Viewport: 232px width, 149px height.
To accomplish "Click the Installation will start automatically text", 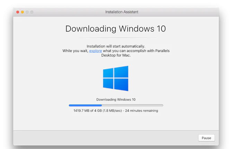I will coord(116,46).
